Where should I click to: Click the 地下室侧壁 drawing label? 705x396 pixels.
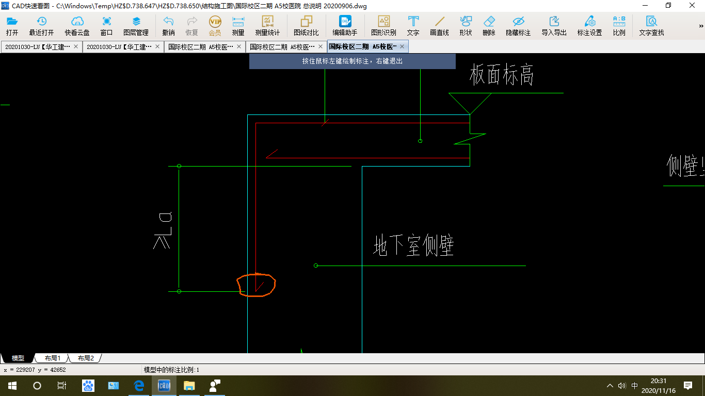[x=413, y=245]
